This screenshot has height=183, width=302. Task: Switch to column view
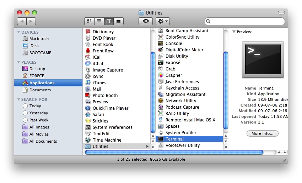[x=109, y=21]
